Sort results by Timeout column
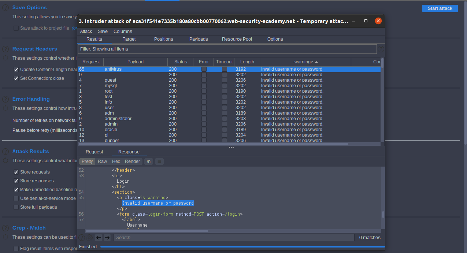467x253 pixels. pos(224,62)
